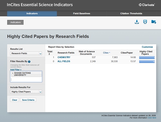This screenshot has height=122, width=161.
Task: Click the Clear button
Action: pyautogui.click(x=15, y=100)
